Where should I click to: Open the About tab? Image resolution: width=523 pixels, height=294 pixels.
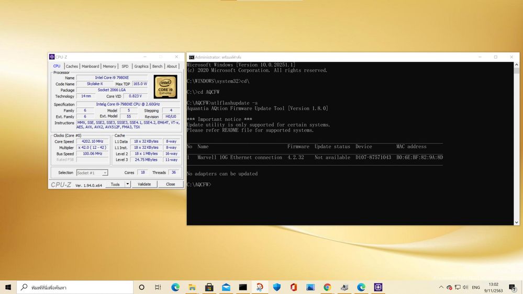[172, 66]
